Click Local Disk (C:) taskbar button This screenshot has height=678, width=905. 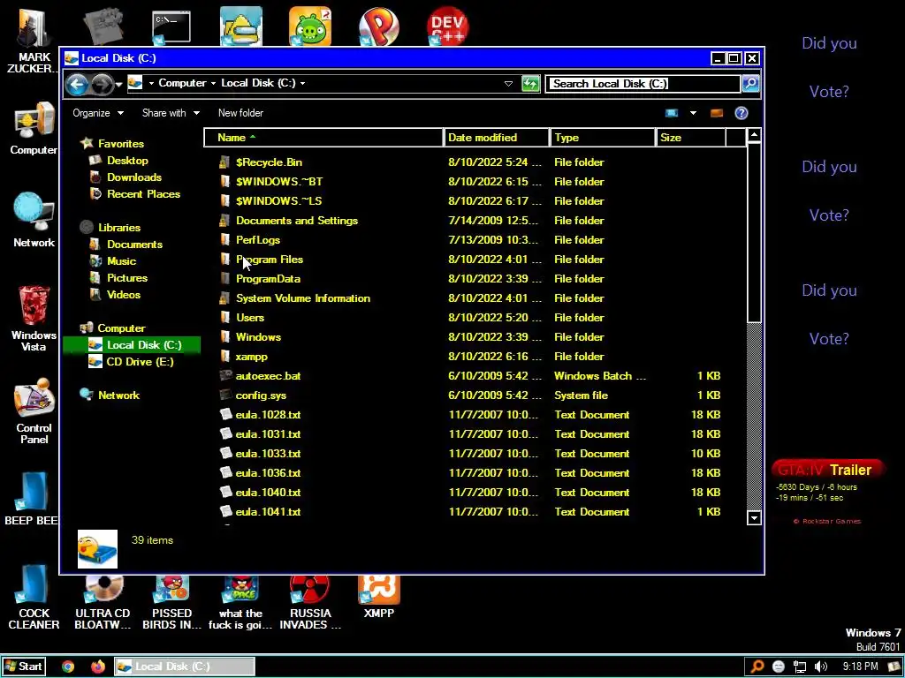coord(185,667)
